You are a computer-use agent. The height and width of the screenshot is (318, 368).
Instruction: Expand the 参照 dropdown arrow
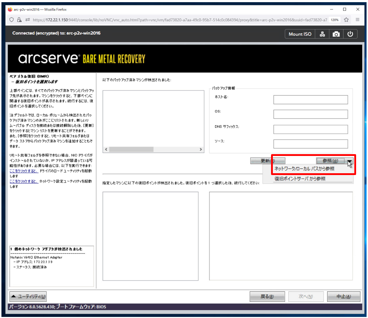(350, 161)
